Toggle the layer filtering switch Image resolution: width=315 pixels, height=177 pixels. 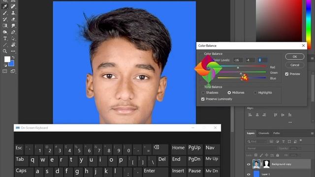[301, 141]
